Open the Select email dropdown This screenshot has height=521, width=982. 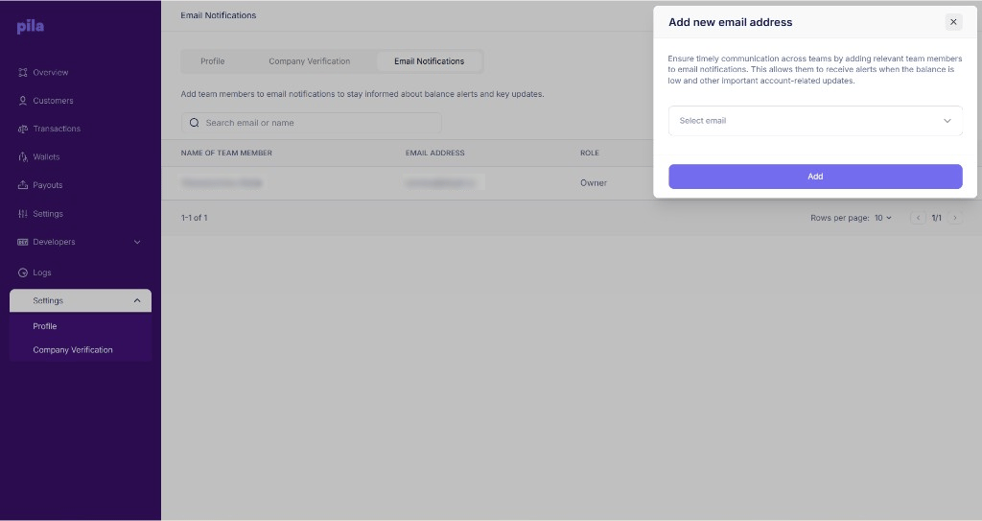tap(815, 121)
